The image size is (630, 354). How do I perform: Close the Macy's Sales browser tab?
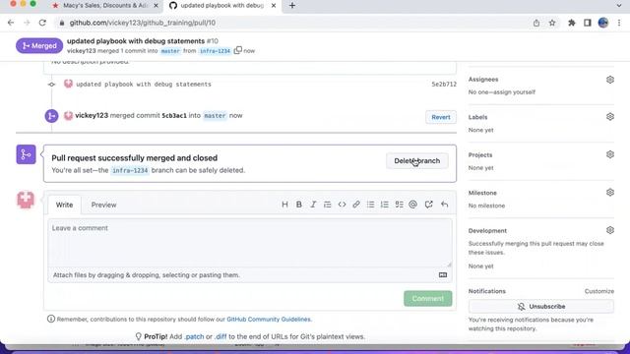pos(156,6)
